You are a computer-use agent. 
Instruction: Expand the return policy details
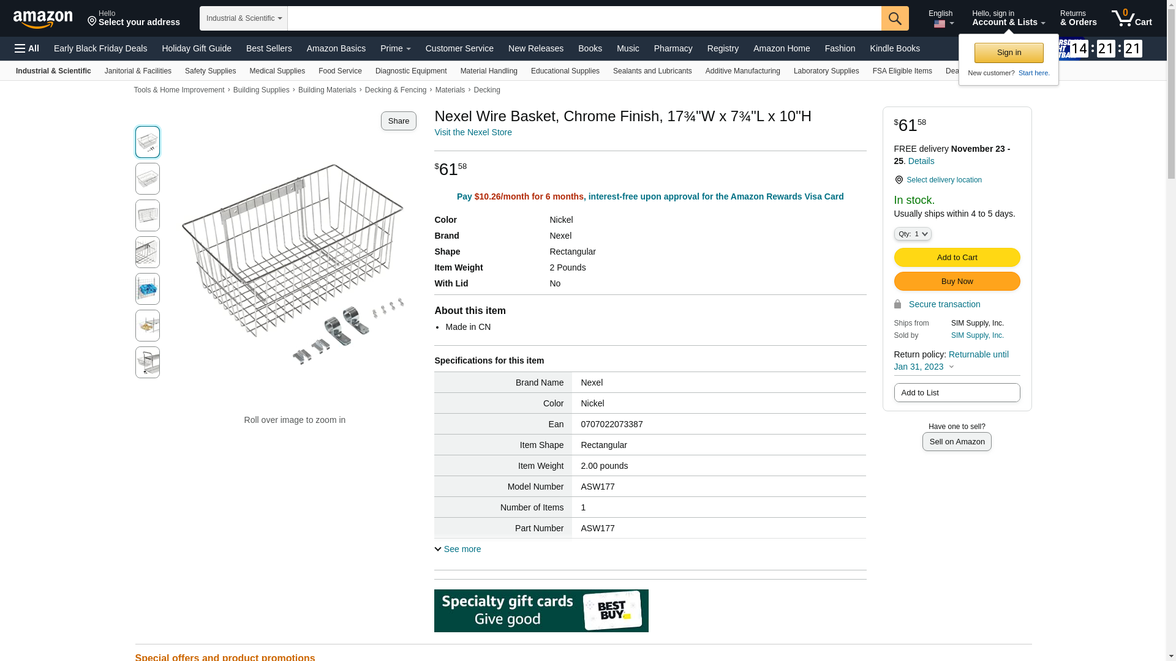pos(951,367)
